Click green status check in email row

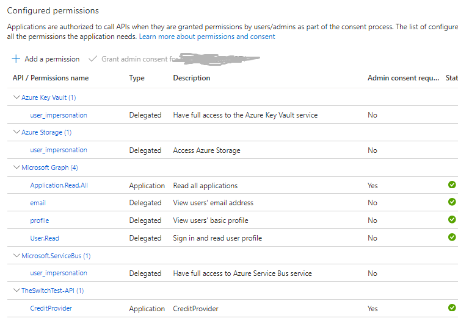point(452,202)
